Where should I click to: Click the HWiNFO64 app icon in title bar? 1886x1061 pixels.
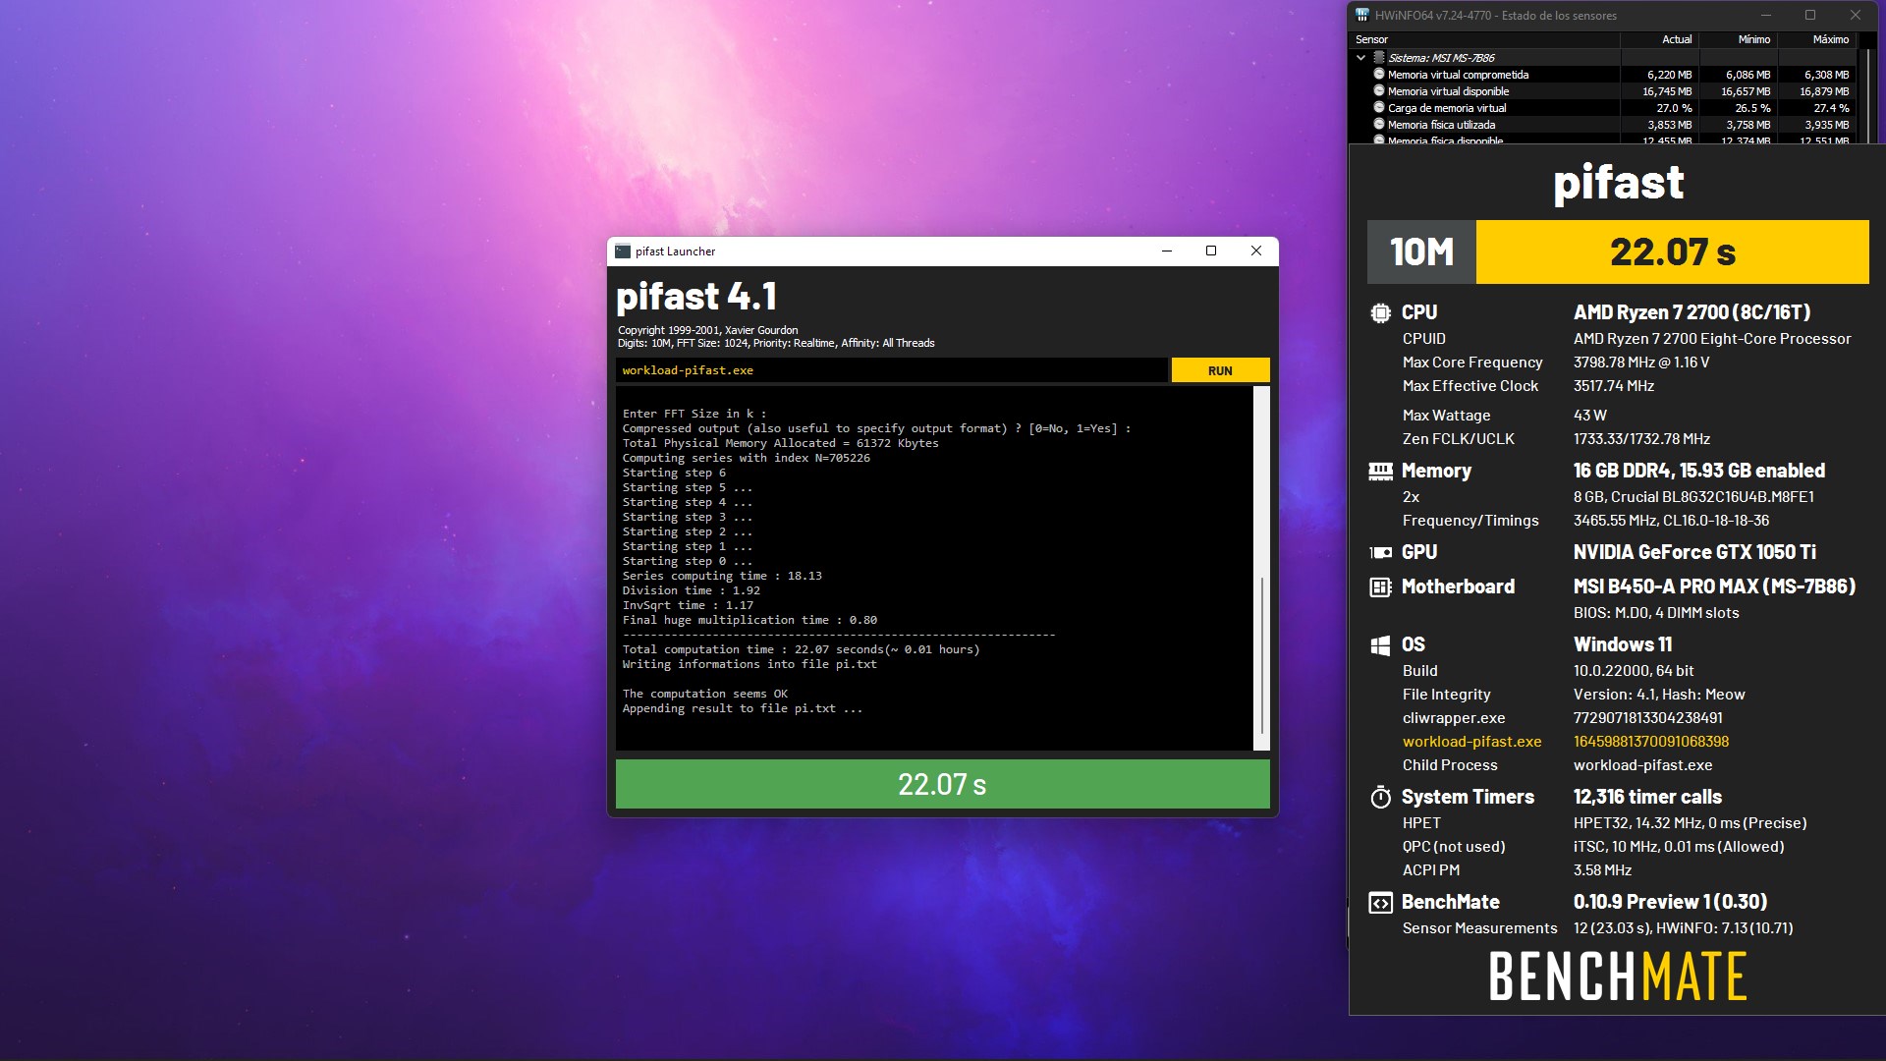click(1362, 15)
